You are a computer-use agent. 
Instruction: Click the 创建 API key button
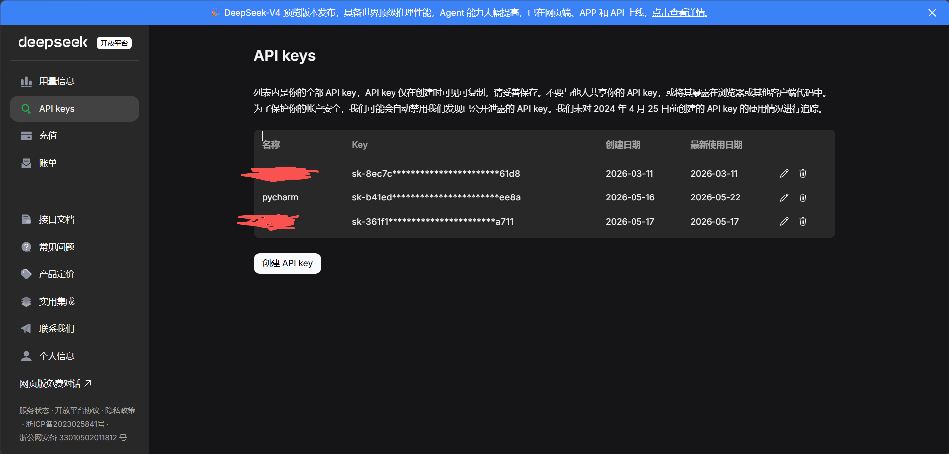click(x=288, y=263)
